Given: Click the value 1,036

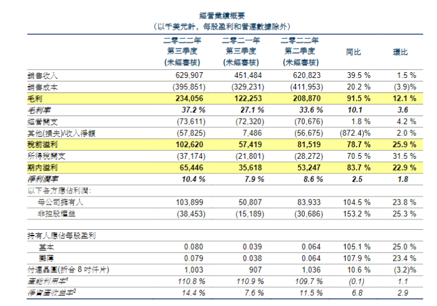Looking at the screenshot, I should pos(311,270).
